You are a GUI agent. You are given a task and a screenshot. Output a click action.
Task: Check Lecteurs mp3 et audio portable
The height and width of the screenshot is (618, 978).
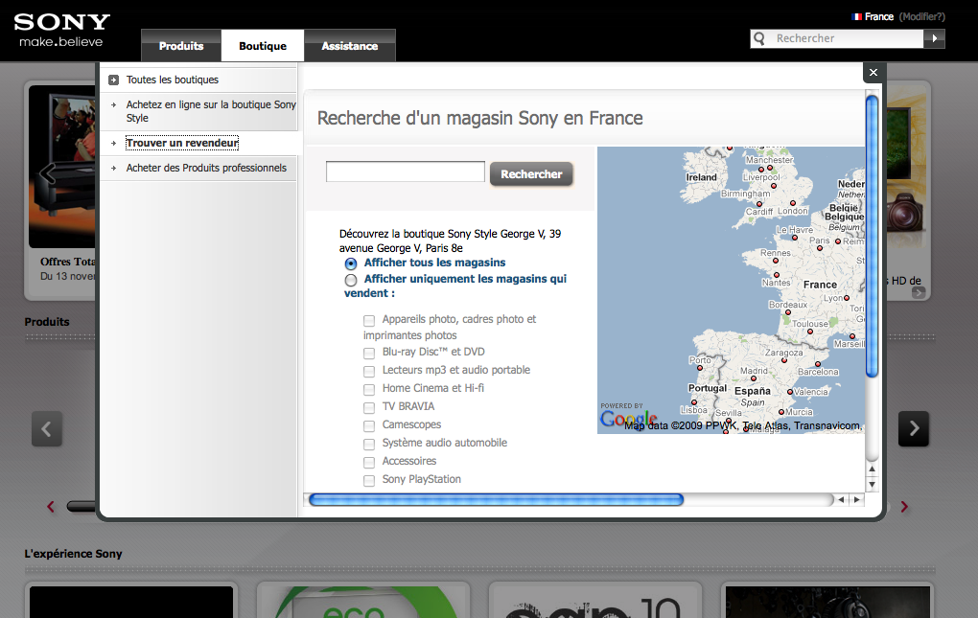(369, 372)
